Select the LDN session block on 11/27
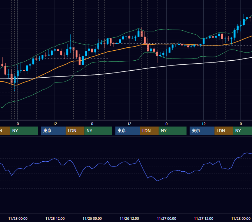The width and height of the screenshot is (252, 222). point(224,131)
